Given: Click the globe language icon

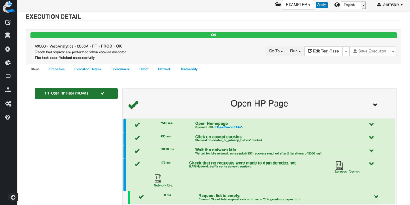Looking at the screenshot, I should point(337,5).
